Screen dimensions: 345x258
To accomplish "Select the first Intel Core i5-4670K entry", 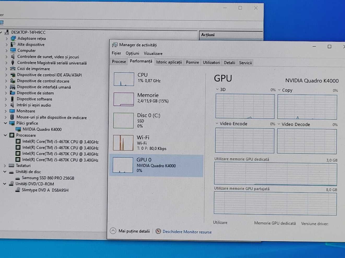I will click(60, 142).
